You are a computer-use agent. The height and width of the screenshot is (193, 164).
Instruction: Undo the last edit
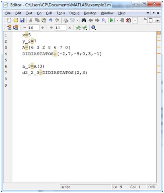(x=50, y=20)
